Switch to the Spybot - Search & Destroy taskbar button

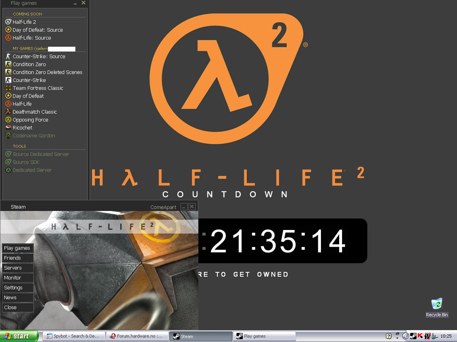(x=74, y=336)
